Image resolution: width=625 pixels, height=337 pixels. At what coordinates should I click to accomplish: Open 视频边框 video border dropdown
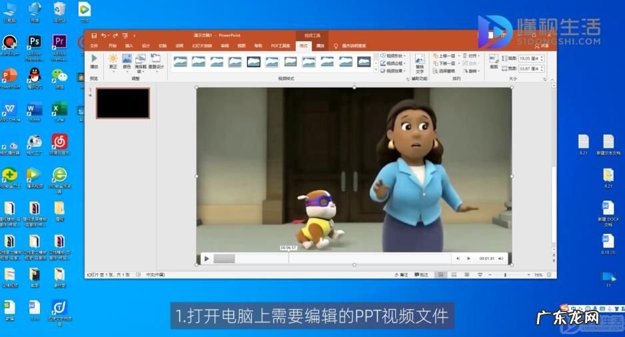click(x=392, y=63)
